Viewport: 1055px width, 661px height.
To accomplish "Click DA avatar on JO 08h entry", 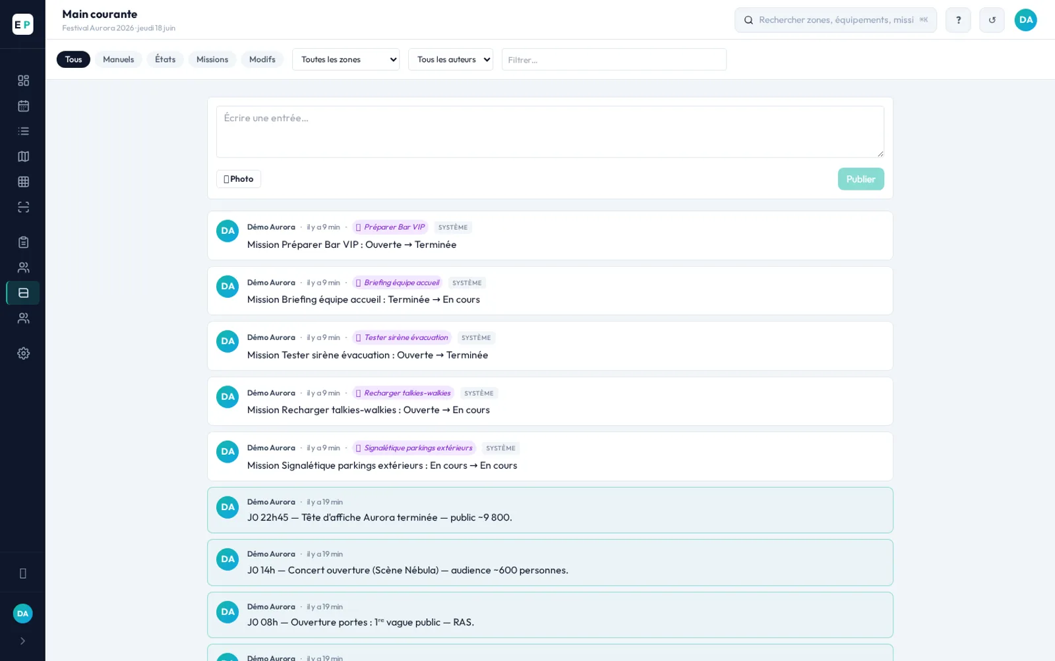I will click(227, 612).
